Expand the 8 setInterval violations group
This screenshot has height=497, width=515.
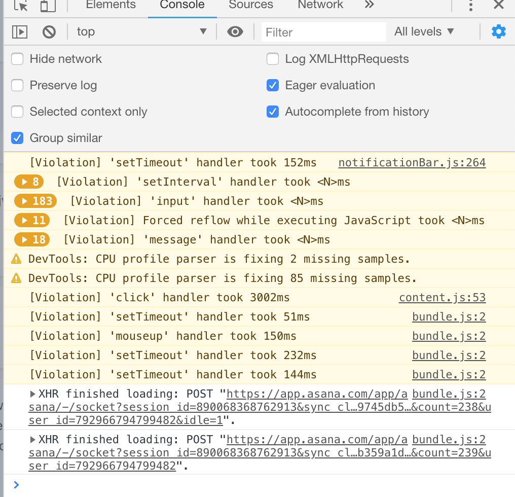coord(29,182)
